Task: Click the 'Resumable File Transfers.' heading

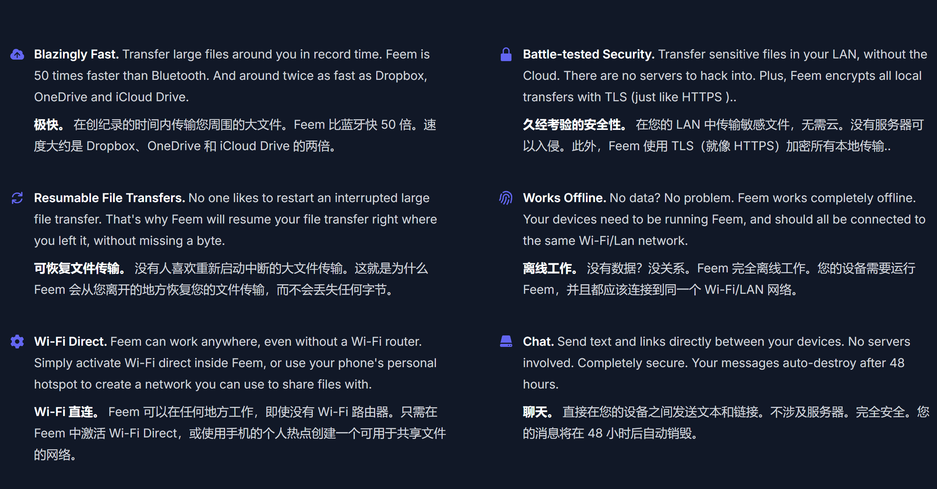Action: click(109, 198)
